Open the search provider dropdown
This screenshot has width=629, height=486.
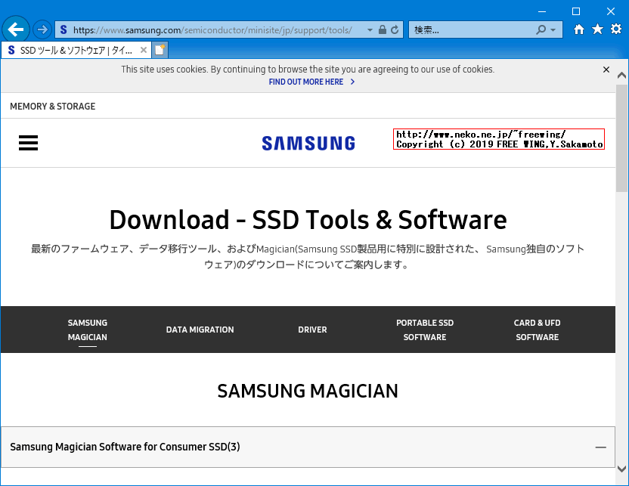pos(554,29)
